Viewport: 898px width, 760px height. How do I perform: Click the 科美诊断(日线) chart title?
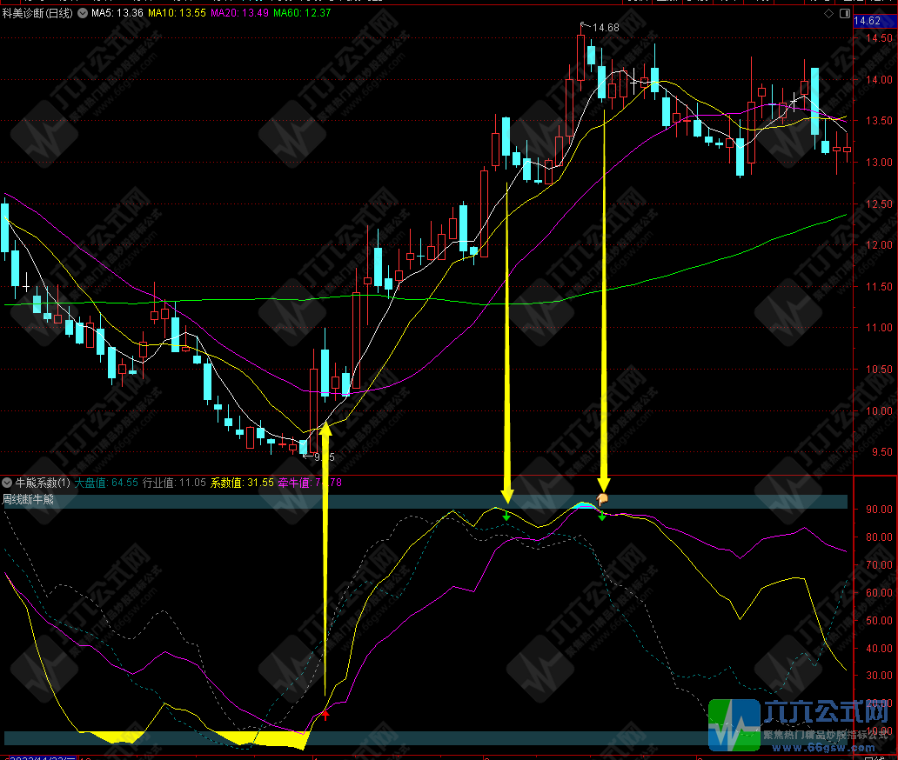tap(37, 13)
